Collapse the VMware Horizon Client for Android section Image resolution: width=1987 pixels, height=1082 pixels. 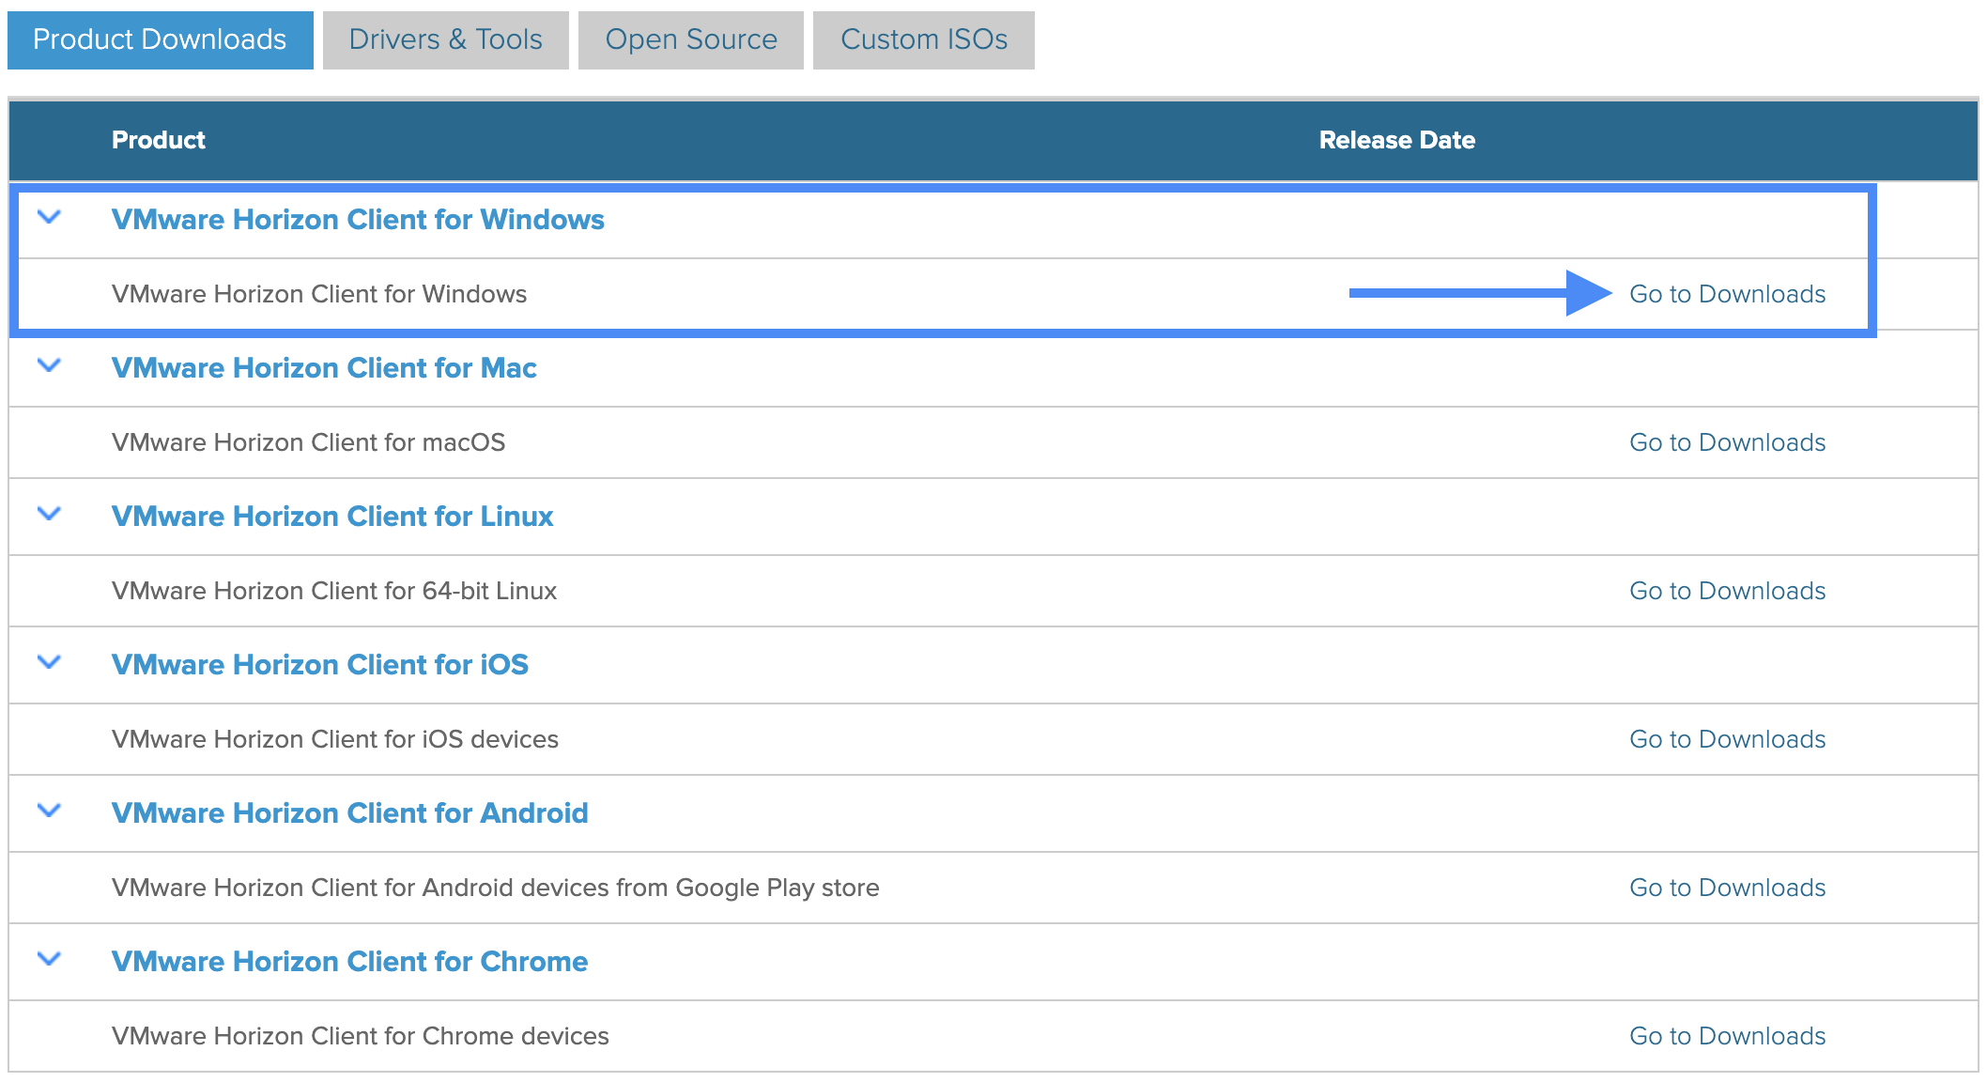pos(49,811)
